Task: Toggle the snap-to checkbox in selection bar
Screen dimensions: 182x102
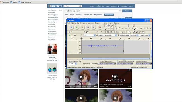Action: click(x=98, y=64)
